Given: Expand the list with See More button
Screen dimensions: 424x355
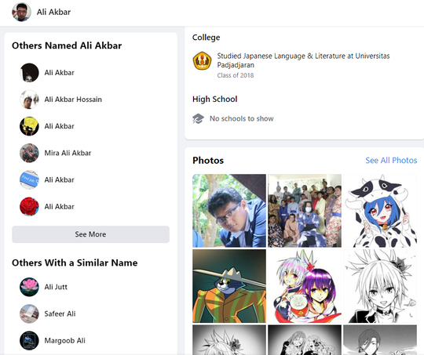Looking at the screenshot, I should tap(90, 234).
